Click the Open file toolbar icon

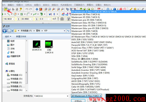(x=6, y=9)
